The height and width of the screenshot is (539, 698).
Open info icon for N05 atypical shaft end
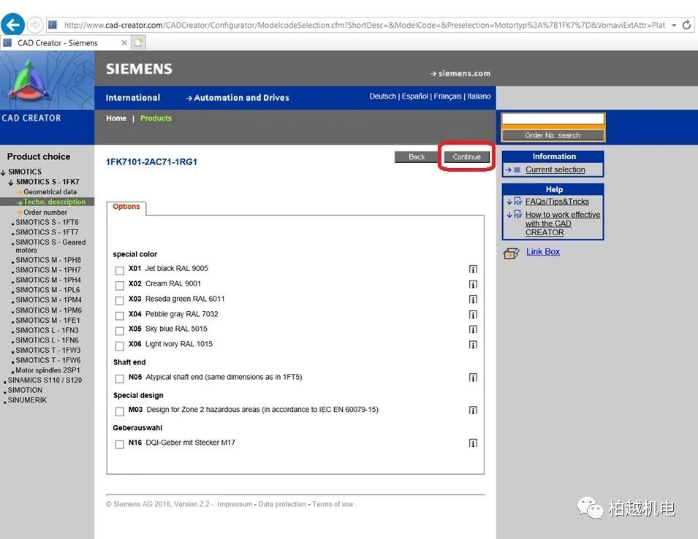click(x=473, y=378)
